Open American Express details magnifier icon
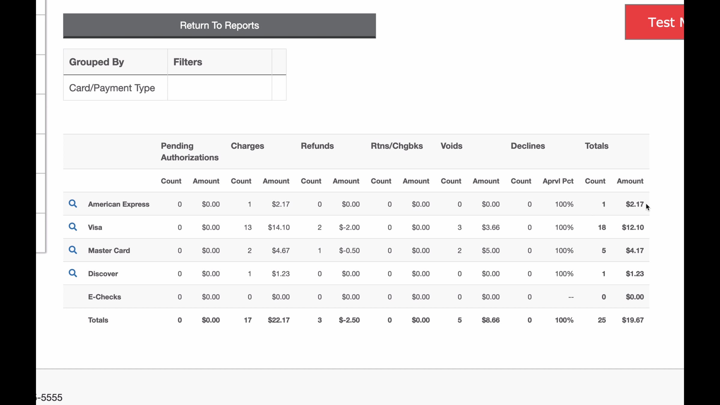 (73, 204)
